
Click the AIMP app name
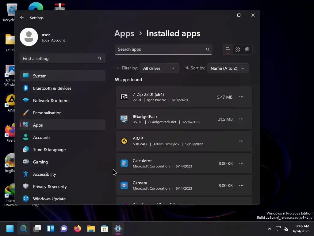coord(138,139)
